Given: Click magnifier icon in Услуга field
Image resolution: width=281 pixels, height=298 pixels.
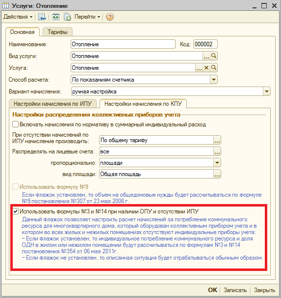Looking at the screenshot, I should click(x=214, y=68).
